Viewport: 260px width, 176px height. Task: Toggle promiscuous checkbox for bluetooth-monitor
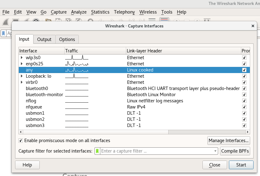tap(244, 95)
